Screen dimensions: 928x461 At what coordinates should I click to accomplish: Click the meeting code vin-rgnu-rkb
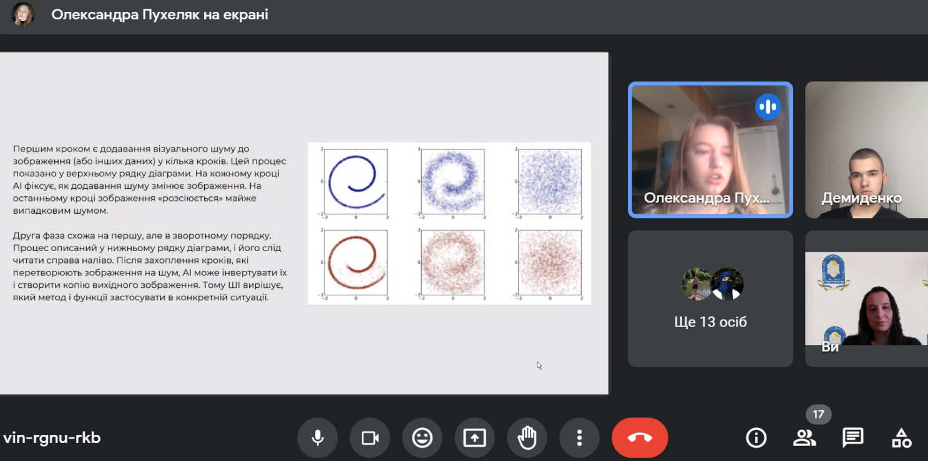[52, 438]
